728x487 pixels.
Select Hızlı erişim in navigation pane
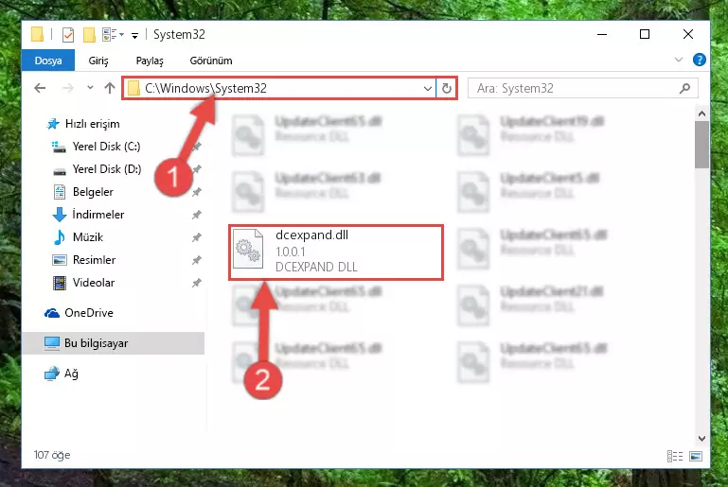(93, 124)
